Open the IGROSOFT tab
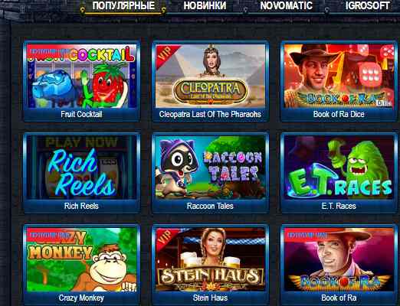This screenshot has height=306, width=400. 367,5
